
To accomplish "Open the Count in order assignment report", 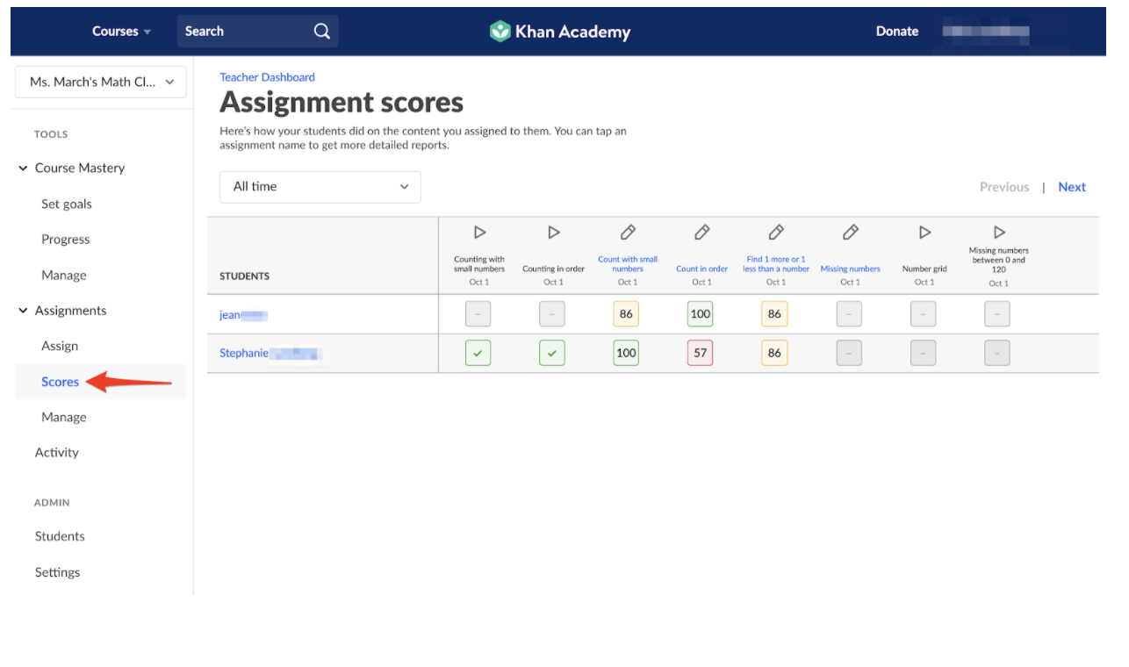I will 702,269.
